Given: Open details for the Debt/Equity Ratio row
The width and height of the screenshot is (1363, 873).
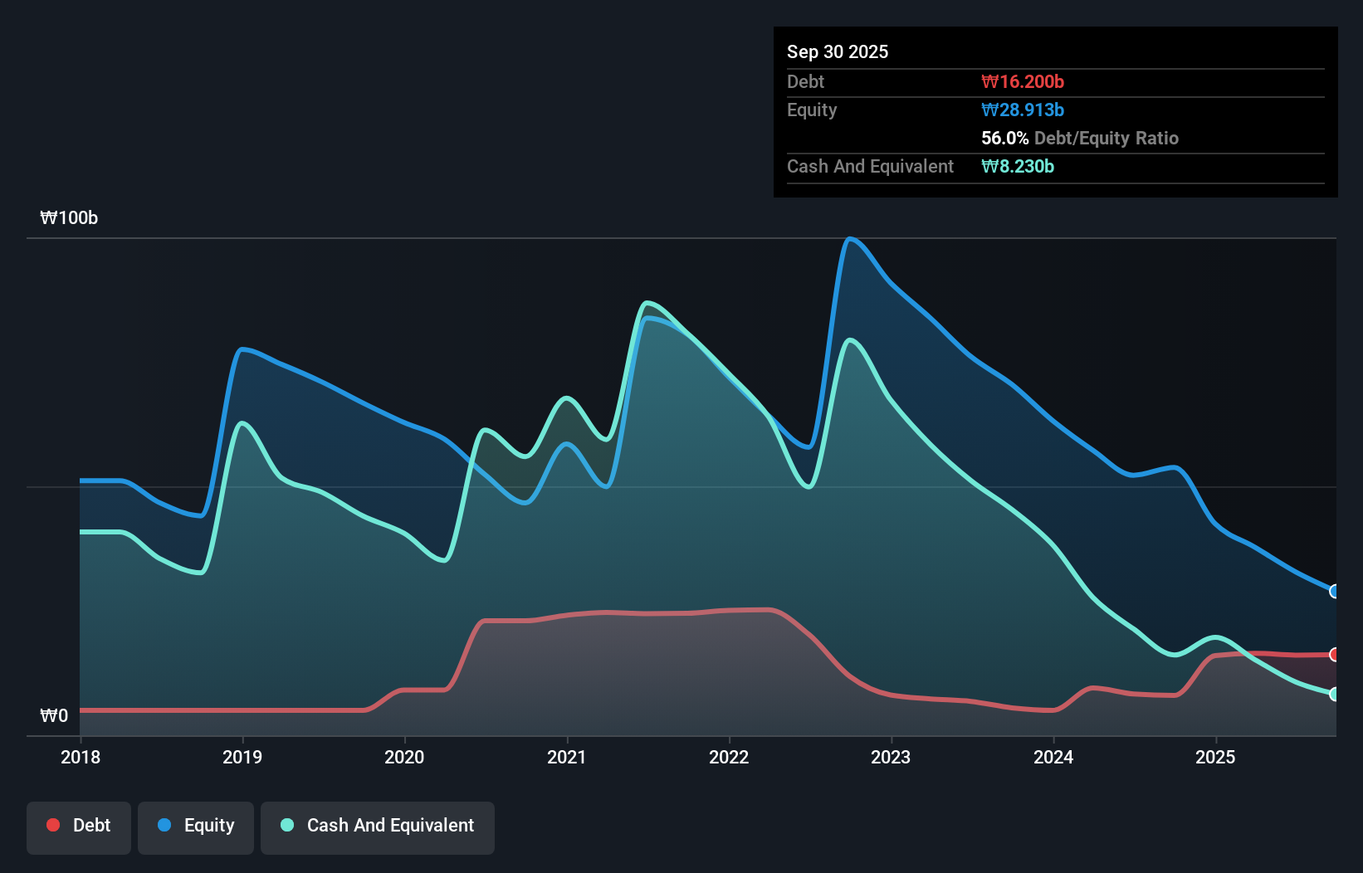Looking at the screenshot, I should click(x=1079, y=138).
